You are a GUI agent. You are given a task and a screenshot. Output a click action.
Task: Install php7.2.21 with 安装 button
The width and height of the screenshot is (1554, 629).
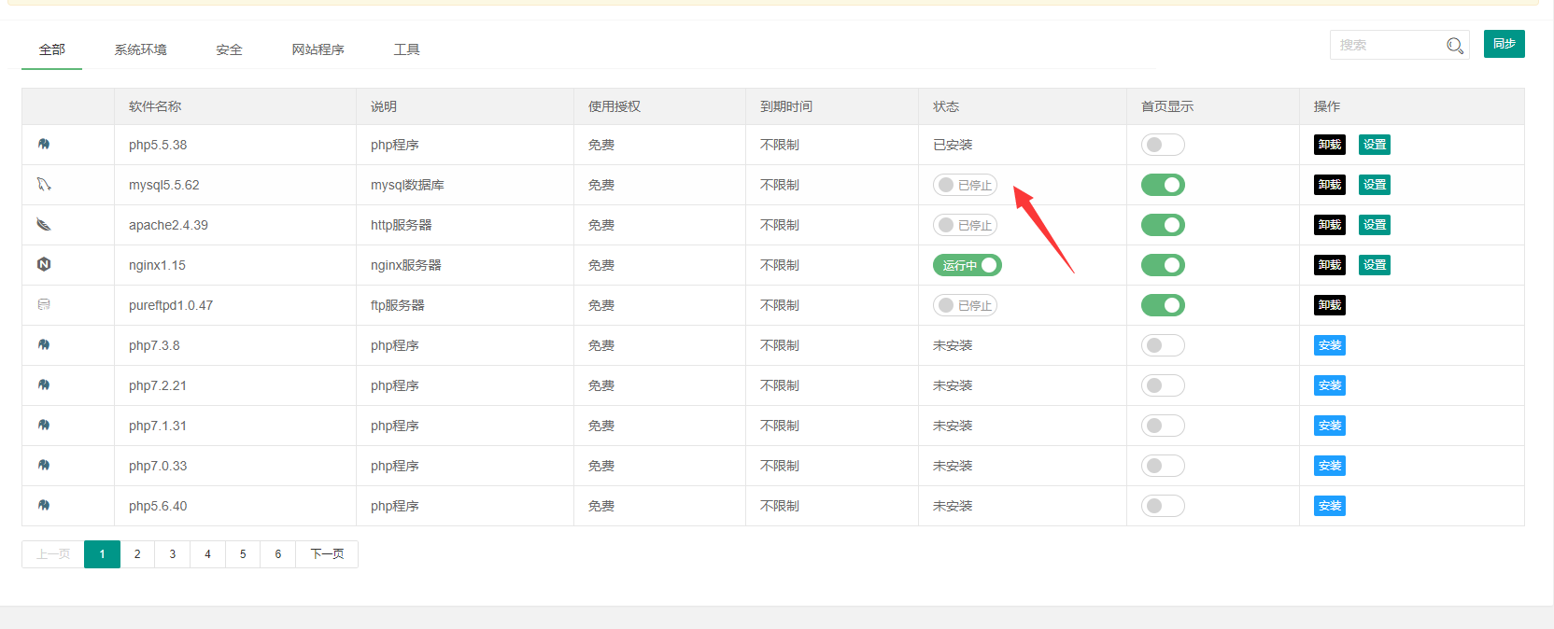1330,385
